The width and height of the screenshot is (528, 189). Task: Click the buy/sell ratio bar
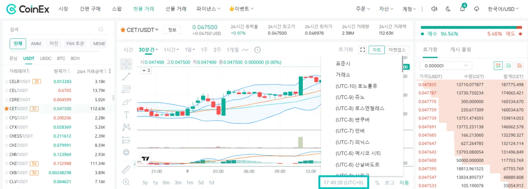471,27
